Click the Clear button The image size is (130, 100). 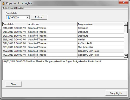[x=13, y=84]
